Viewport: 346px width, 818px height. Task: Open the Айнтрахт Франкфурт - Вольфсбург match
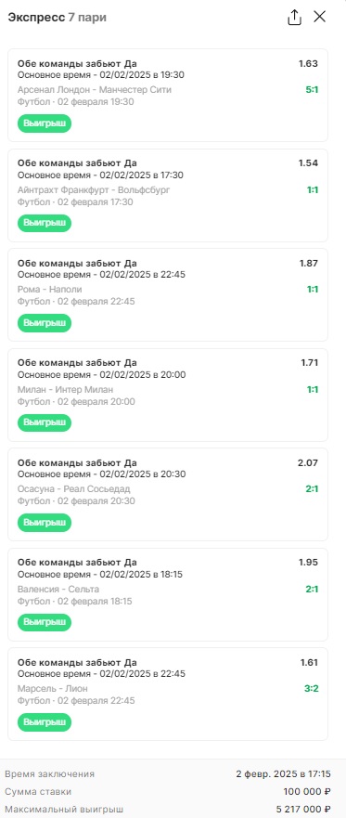coord(94,190)
